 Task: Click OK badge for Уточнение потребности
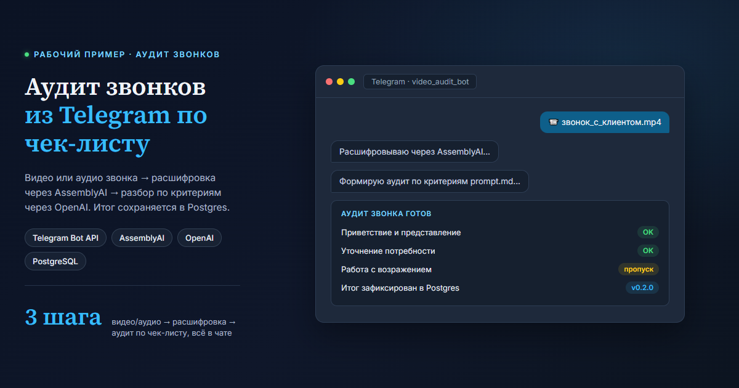pos(648,251)
